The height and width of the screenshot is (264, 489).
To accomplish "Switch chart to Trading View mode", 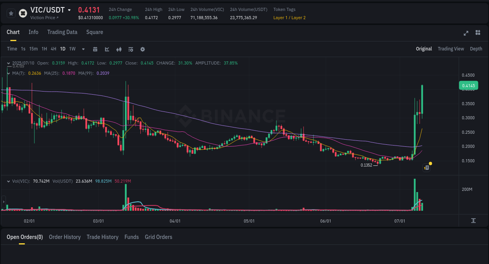I will tap(451, 49).
